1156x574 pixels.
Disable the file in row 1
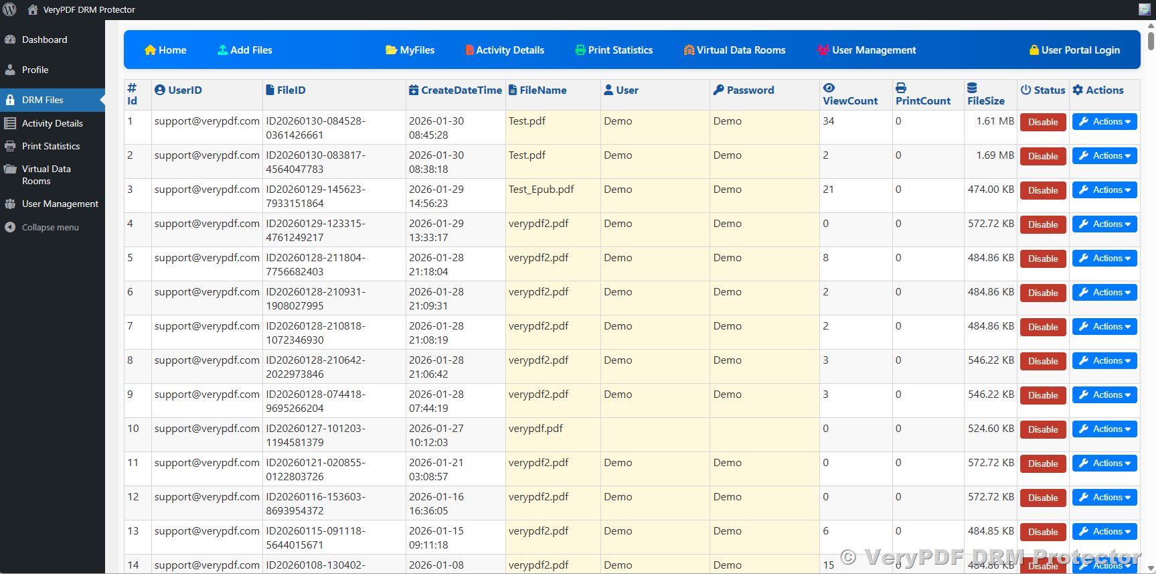[1042, 122]
